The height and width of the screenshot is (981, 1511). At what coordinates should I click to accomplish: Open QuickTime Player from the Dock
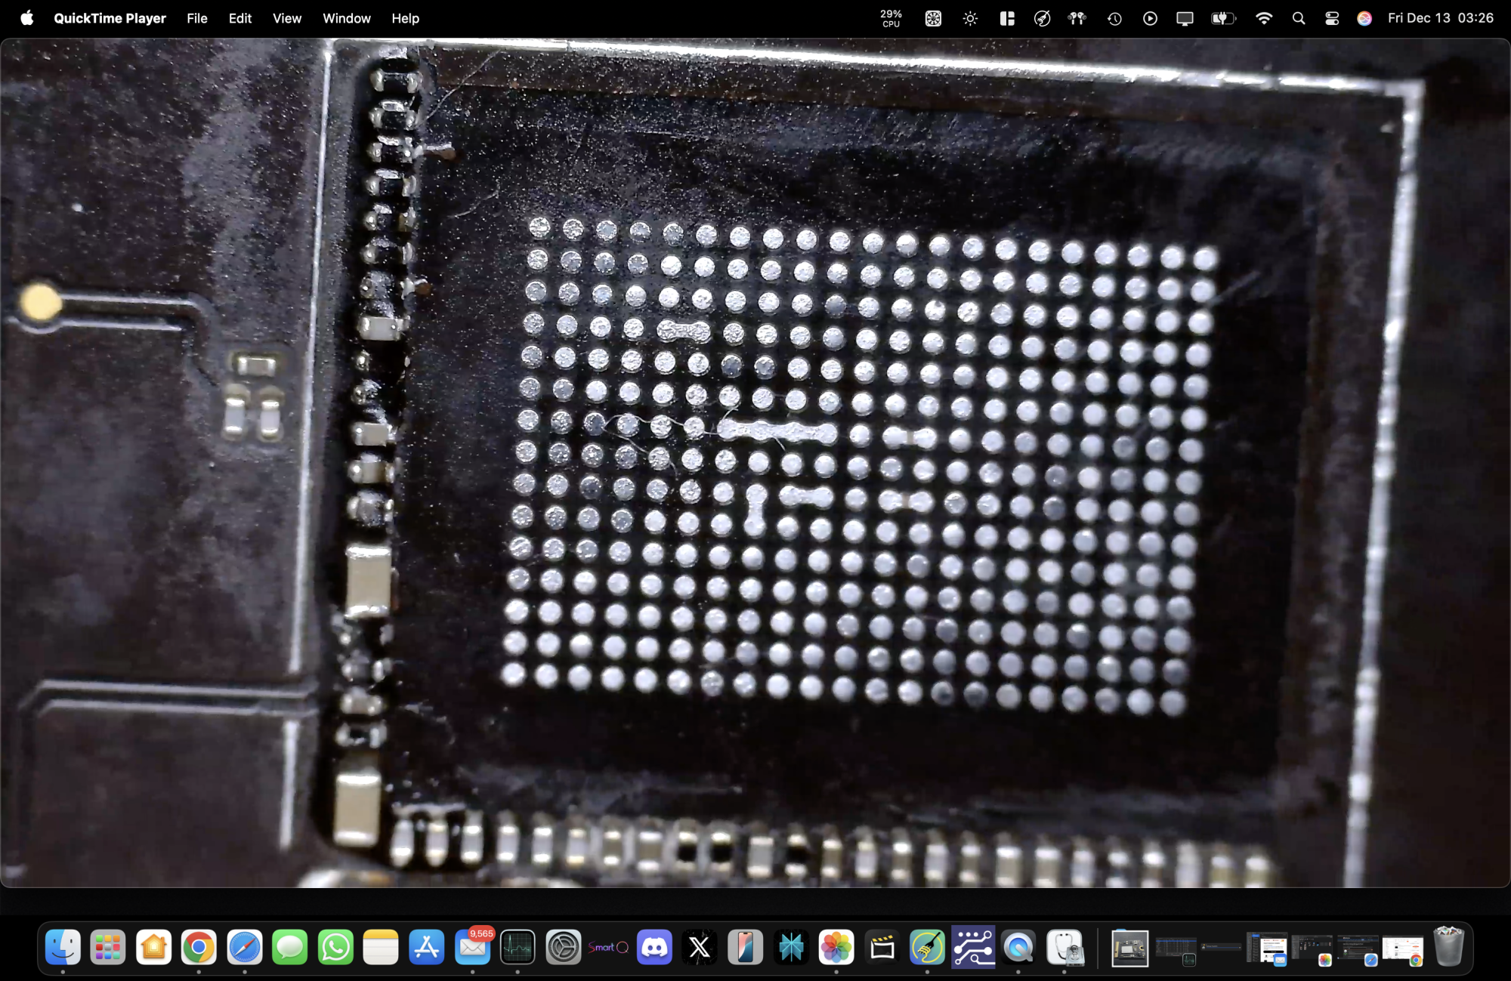[x=1018, y=947]
